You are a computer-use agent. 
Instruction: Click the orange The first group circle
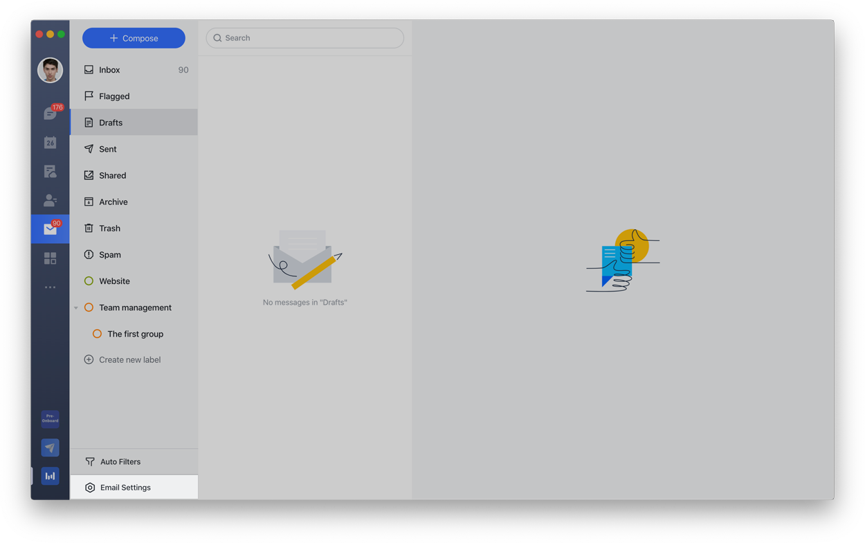[x=97, y=333]
